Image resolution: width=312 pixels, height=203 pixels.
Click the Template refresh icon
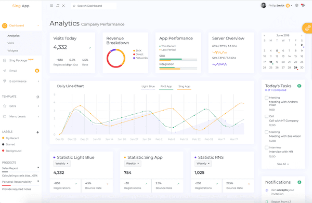point(37,97)
